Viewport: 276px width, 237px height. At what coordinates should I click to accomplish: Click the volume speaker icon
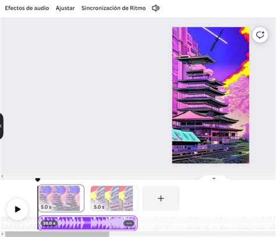[155, 8]
